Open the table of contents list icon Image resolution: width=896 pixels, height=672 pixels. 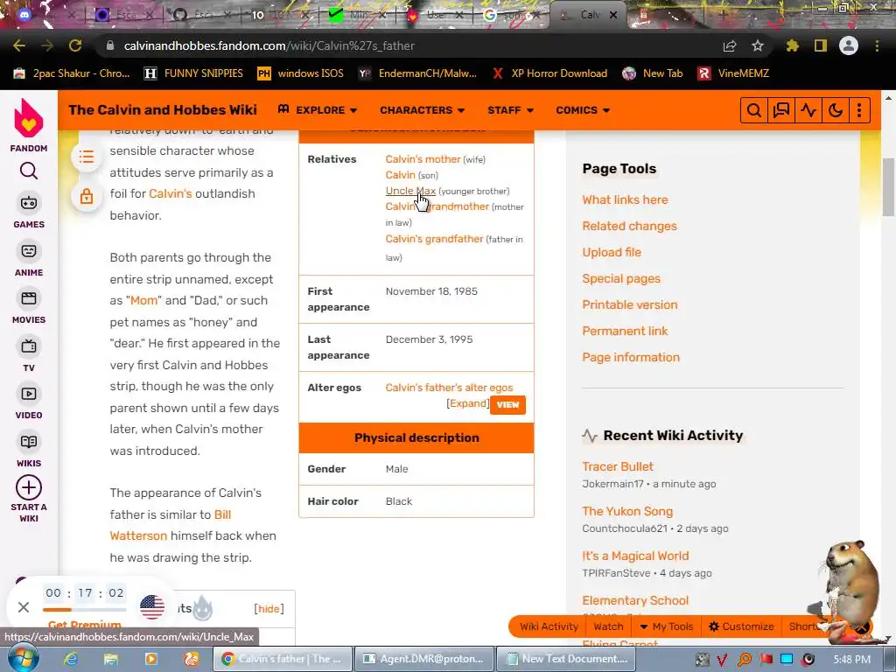(87, 157)
